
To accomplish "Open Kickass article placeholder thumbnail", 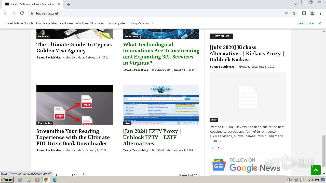I will tap(248, 97).
